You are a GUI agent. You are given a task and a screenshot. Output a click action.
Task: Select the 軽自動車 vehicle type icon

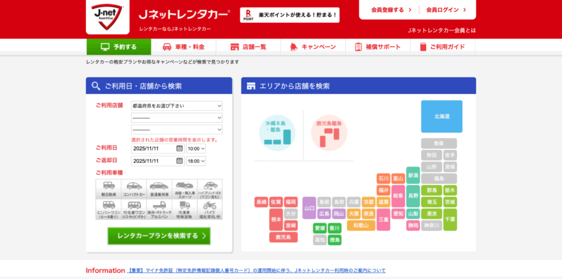coord(109,189)
